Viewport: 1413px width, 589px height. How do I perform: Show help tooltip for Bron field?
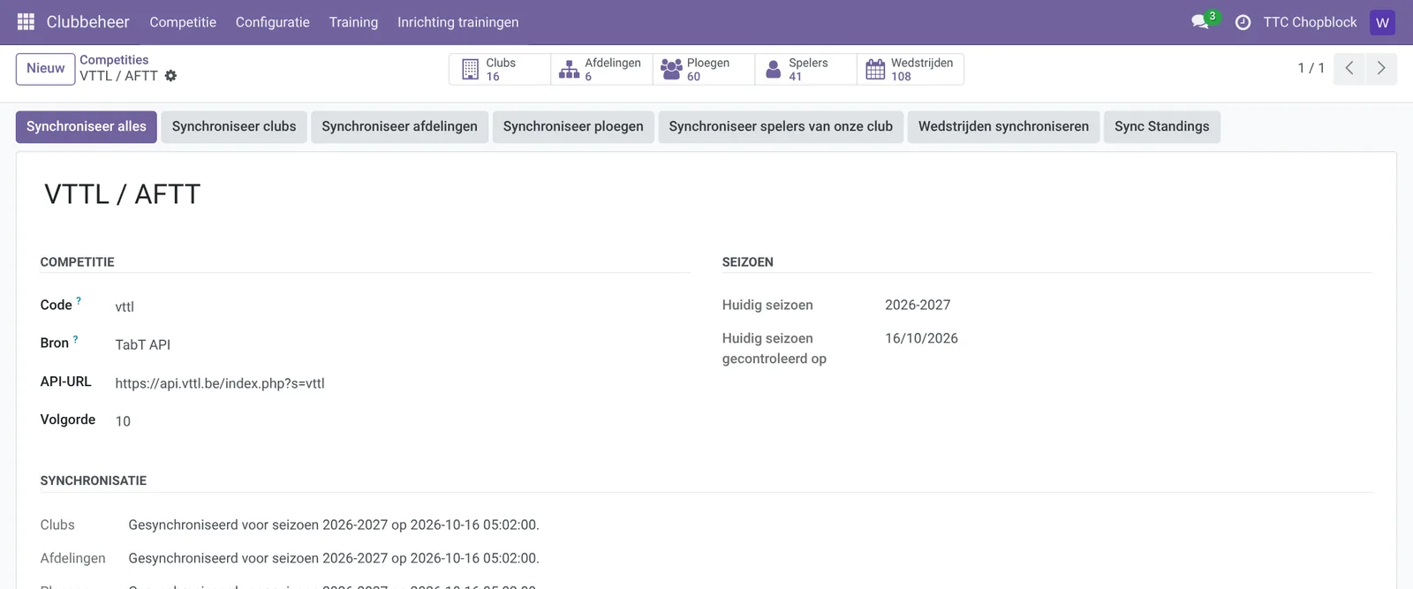[x=75, y=339]
